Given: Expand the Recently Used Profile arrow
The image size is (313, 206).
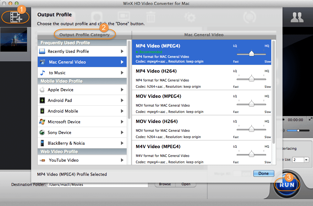Looking at the screenshot, I should click(x=122, y=51).
